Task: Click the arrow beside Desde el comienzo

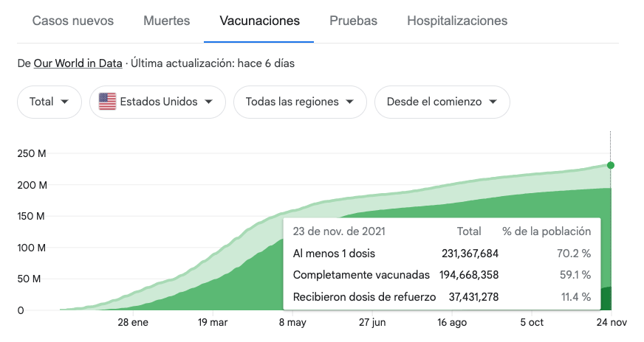Action: pyautogui.click(x=493, y=102)
